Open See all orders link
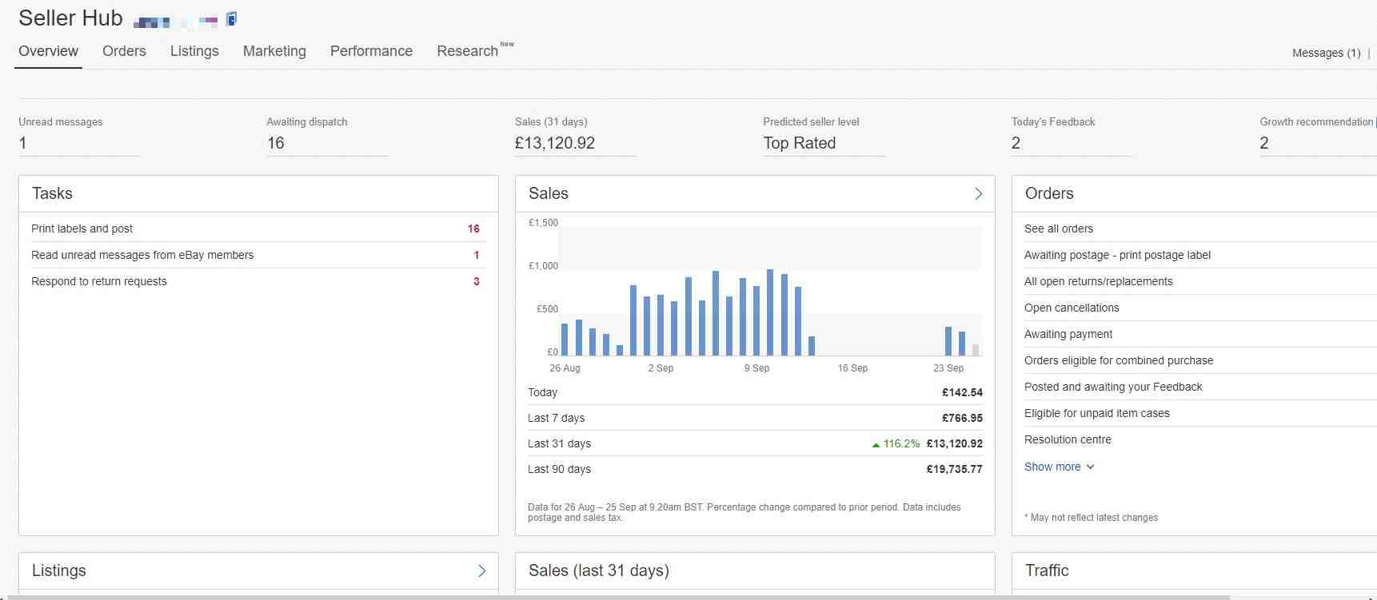The width and height of the screenshot is (1377, 600). tap(1059, 228)
